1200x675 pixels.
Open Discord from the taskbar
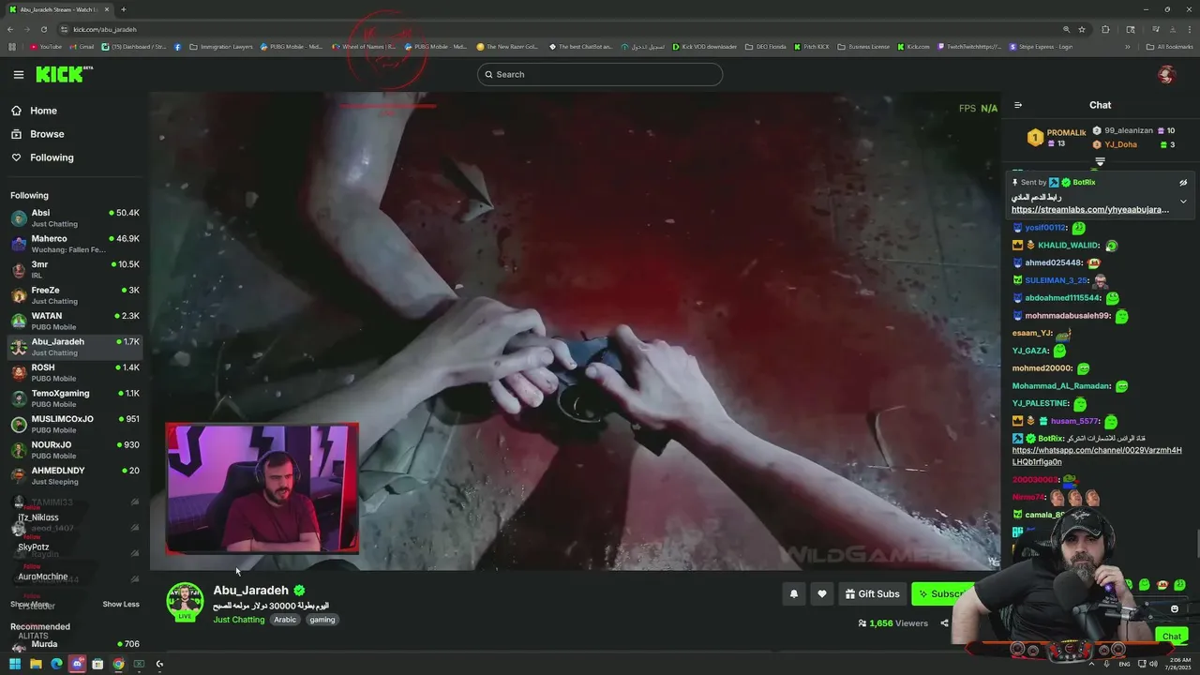coord(77,664)
